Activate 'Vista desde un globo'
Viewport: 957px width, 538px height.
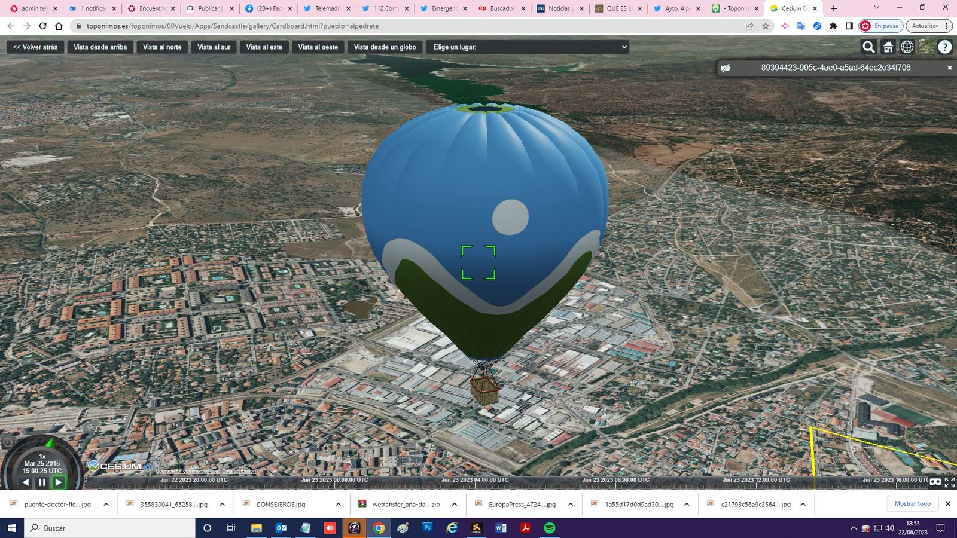[385, 47]
